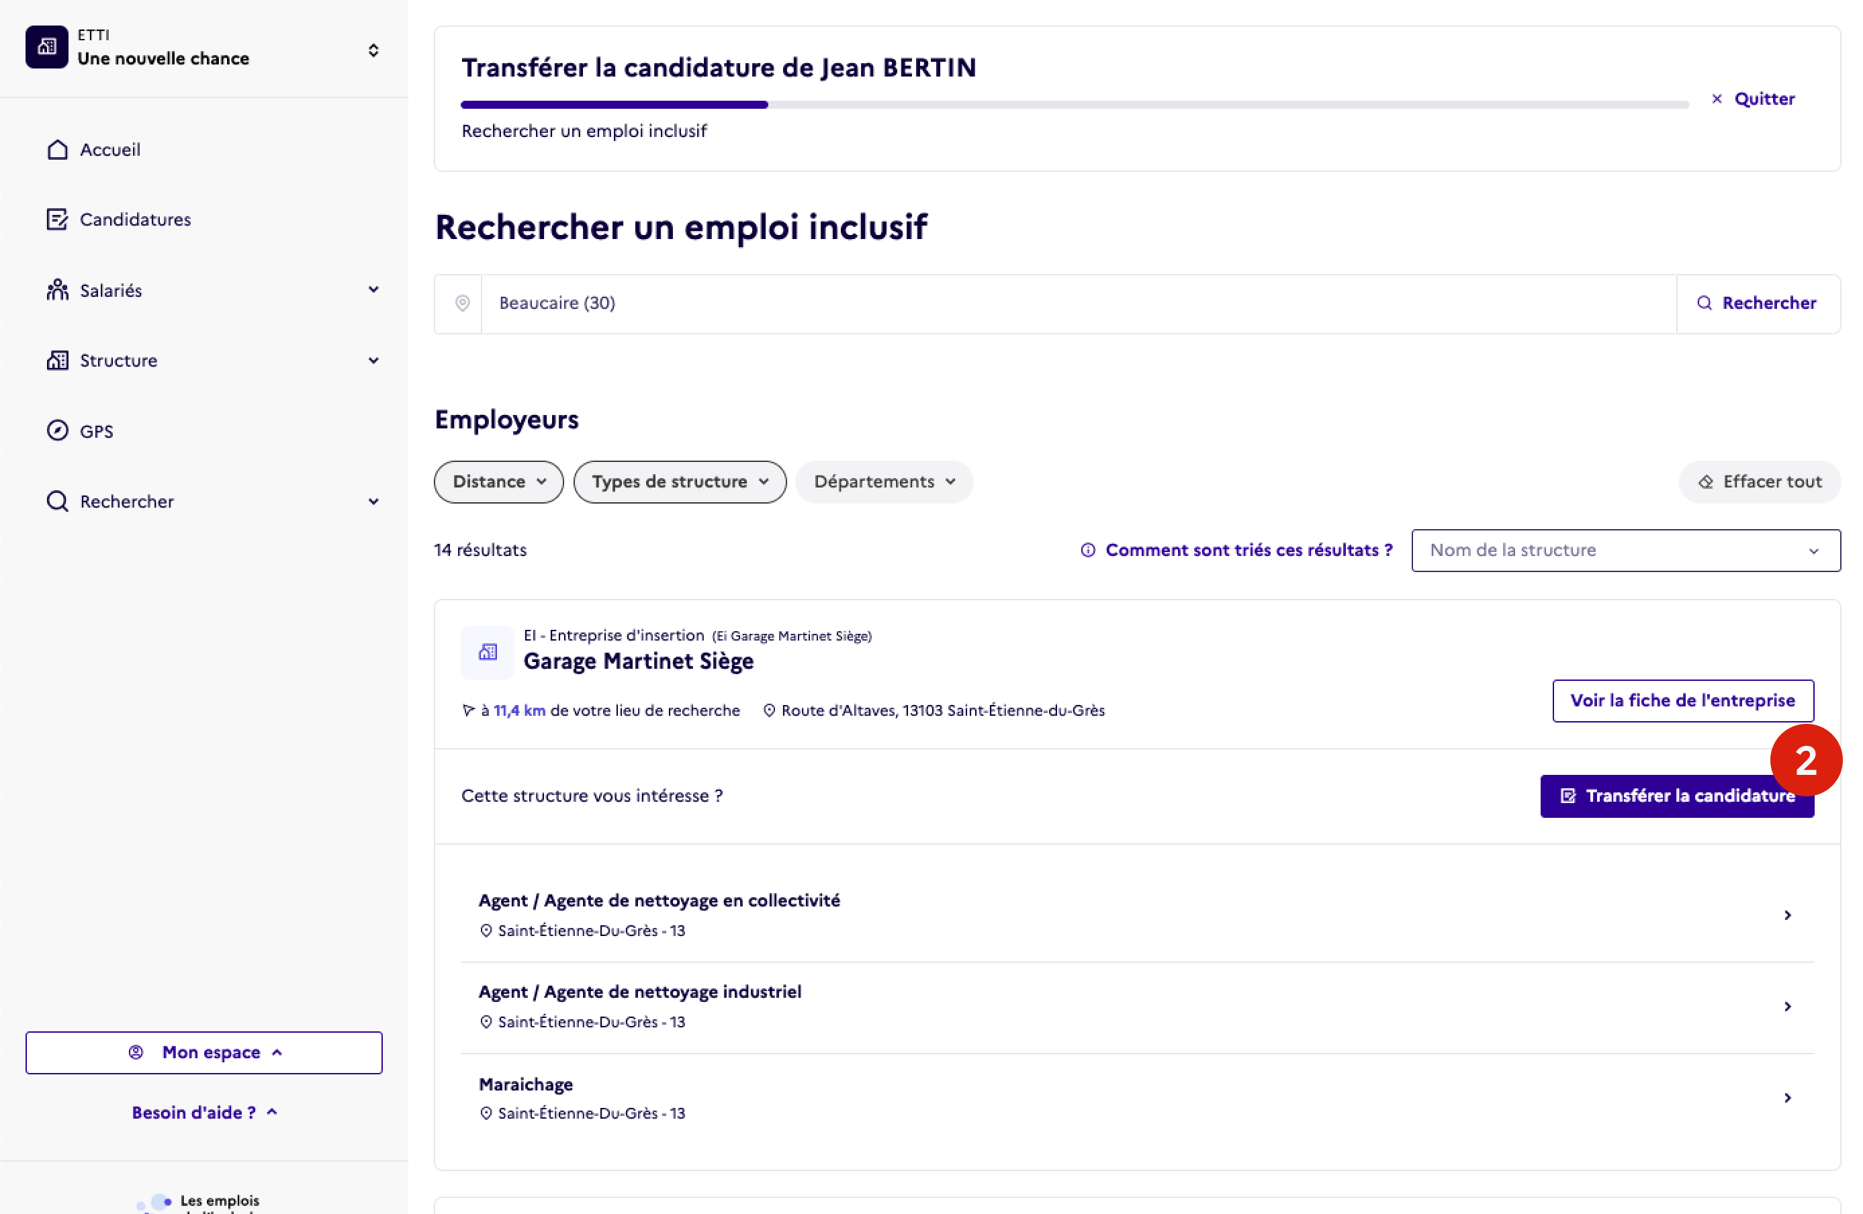Click chevron of the Maraîchage row
Screen dimensions: 1863x1214
[1788, 1098]
